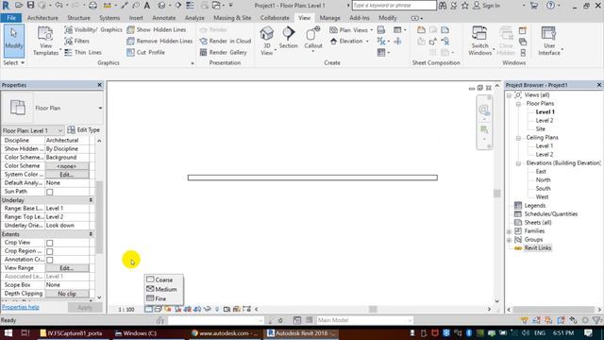Image resolution: width=604 pixels, height=340 pixels.
Task: Toggle Thin Lines display
Action: point(83,53)
